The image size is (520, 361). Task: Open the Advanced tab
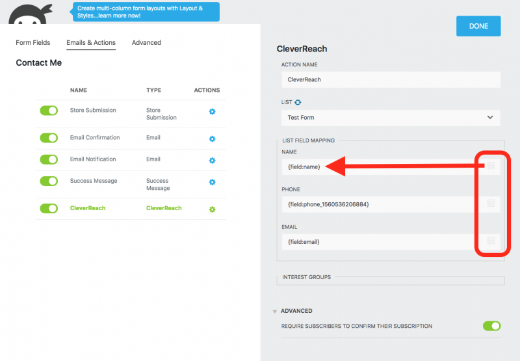tap(146, 43)
